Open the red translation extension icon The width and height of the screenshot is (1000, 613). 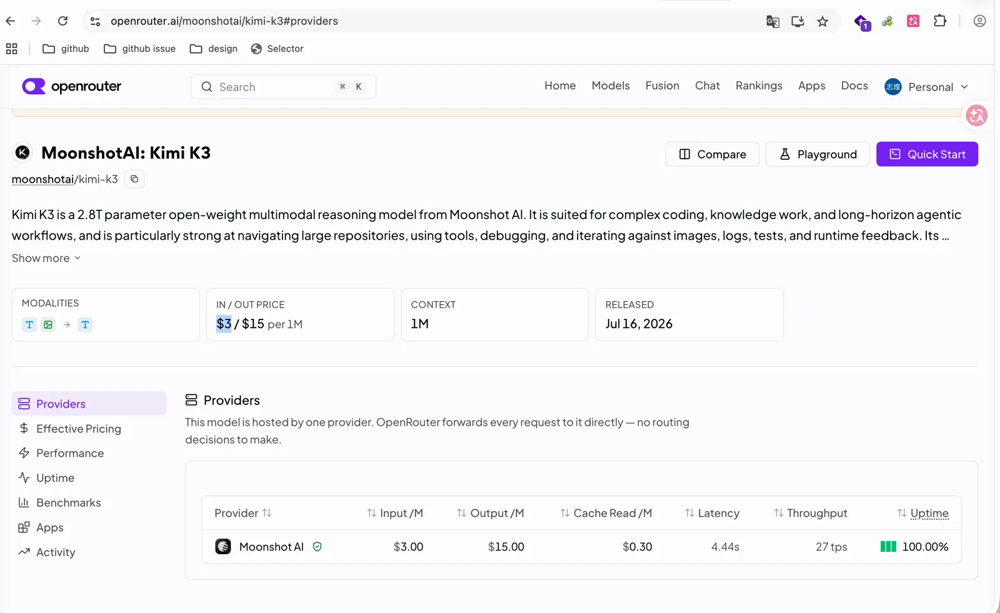point(913,21)
